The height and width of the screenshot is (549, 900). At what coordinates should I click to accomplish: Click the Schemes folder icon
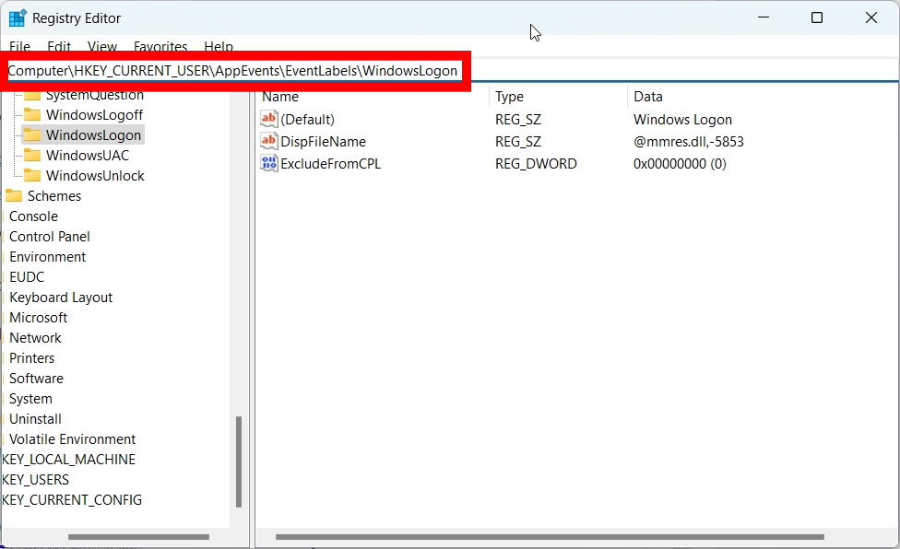[14, 196]
